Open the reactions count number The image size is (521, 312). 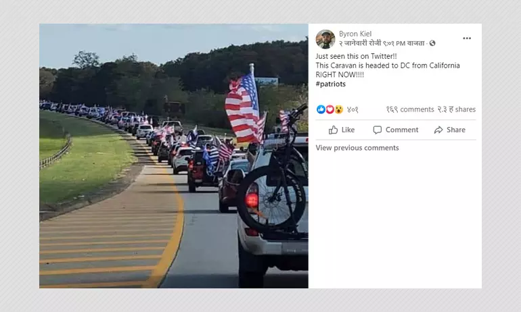pos(353,109)
